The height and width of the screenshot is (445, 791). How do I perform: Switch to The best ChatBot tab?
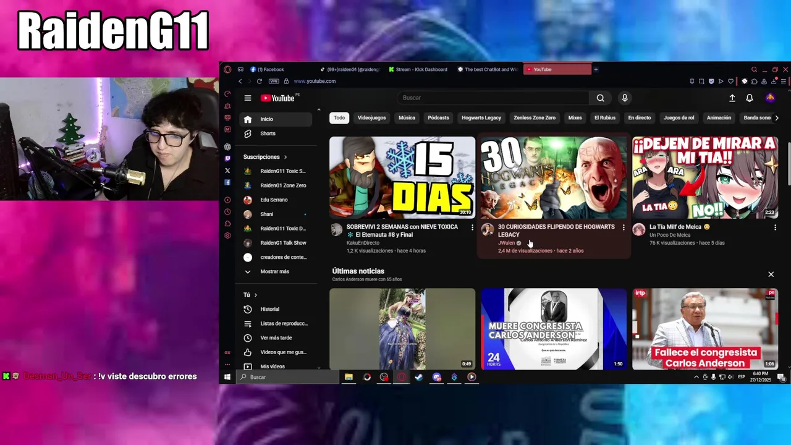coord(487,69)
